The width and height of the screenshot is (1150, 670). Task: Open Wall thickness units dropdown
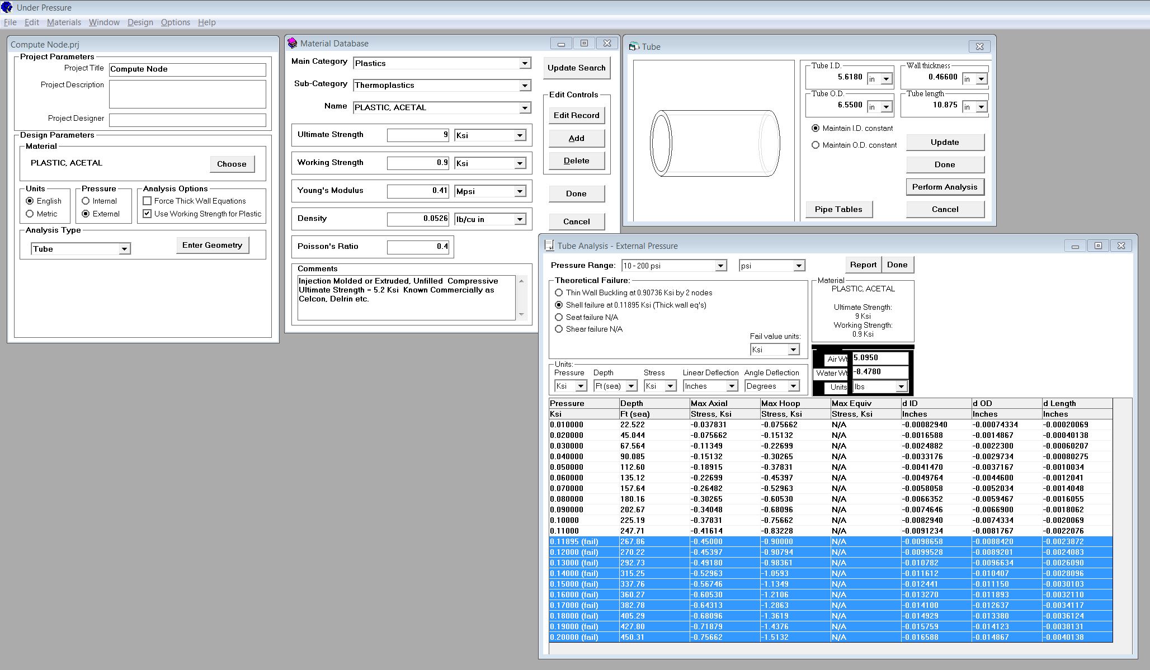981,79
